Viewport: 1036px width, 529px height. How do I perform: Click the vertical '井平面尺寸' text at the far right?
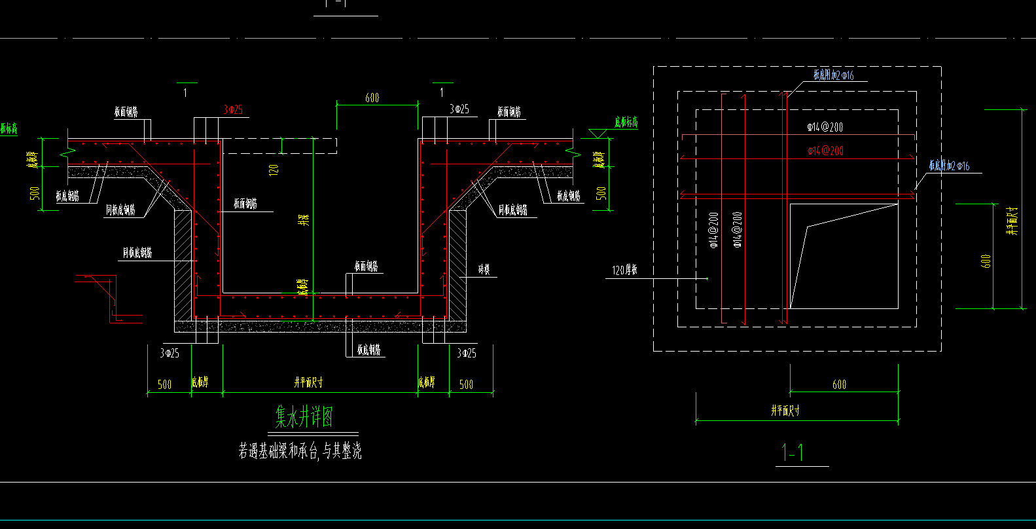pos(1012,221)
